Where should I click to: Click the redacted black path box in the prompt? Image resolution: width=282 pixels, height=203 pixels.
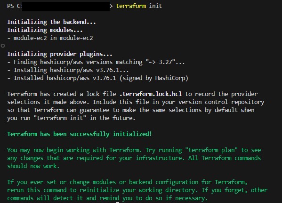click(x=66, y=7)
